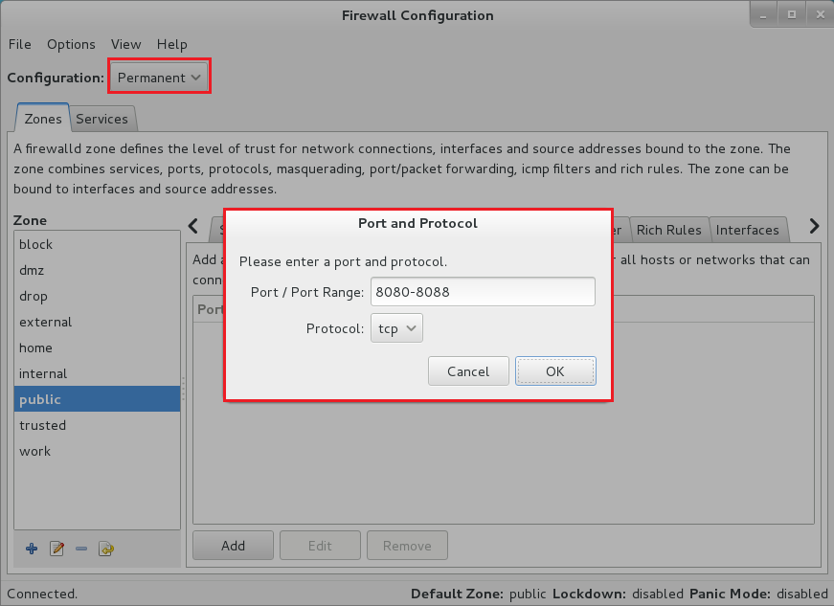Open the File menu
Image resolution: width=834 pixels, height=606 pixels.
click(x=20, y=44)
